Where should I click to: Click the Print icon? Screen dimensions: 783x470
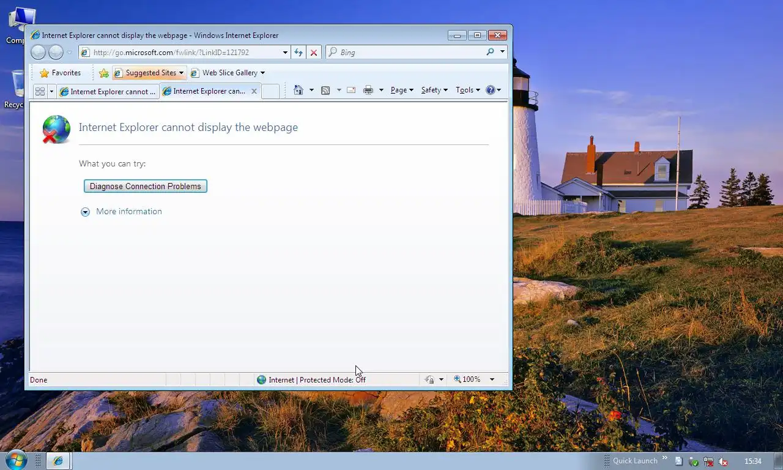[368, 90]
